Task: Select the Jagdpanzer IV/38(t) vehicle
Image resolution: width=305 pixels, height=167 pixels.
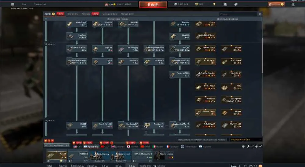Action: tap(180, 62)
